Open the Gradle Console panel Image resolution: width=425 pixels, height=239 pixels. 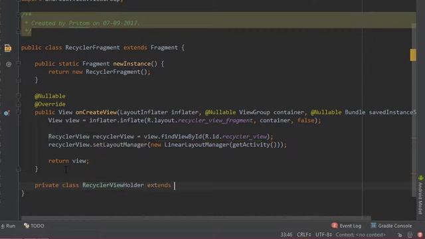[x=391, y=226]
